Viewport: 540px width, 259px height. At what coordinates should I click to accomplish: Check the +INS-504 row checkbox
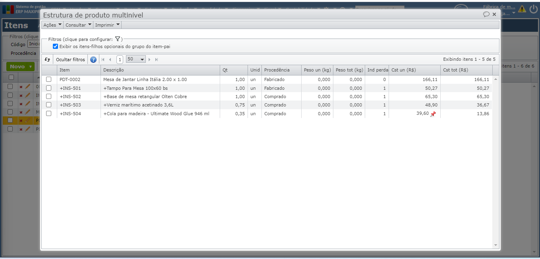pyautogui.click(x=48, y=114)
